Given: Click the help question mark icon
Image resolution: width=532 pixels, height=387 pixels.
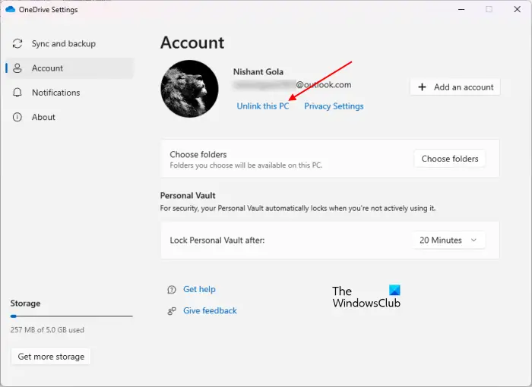Looking at the screenshot, I should tap(172, 289).
